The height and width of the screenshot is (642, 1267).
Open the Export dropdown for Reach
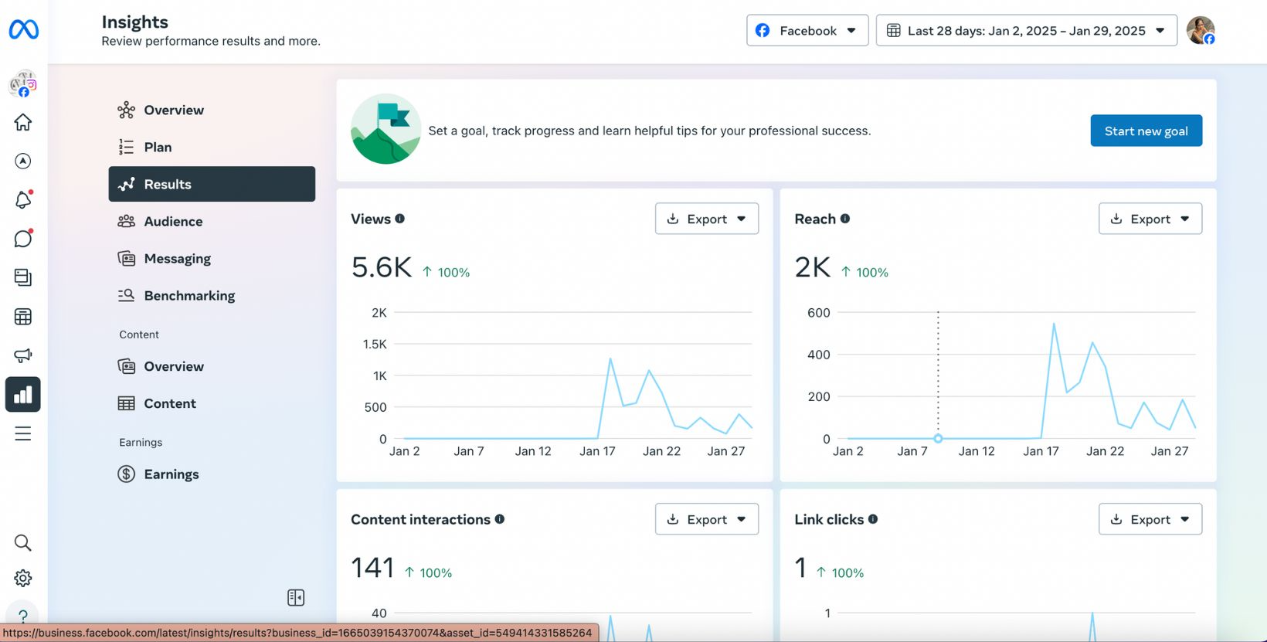1150,219
